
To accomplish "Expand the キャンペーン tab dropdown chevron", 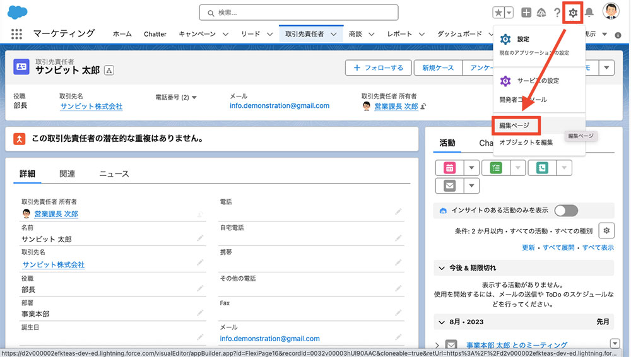I will 225,34.
